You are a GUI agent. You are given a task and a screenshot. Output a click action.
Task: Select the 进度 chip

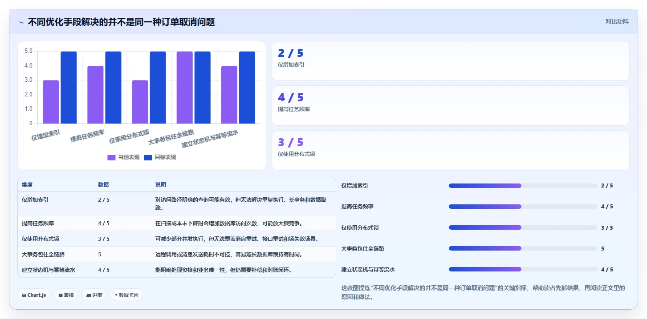[94, 295]
